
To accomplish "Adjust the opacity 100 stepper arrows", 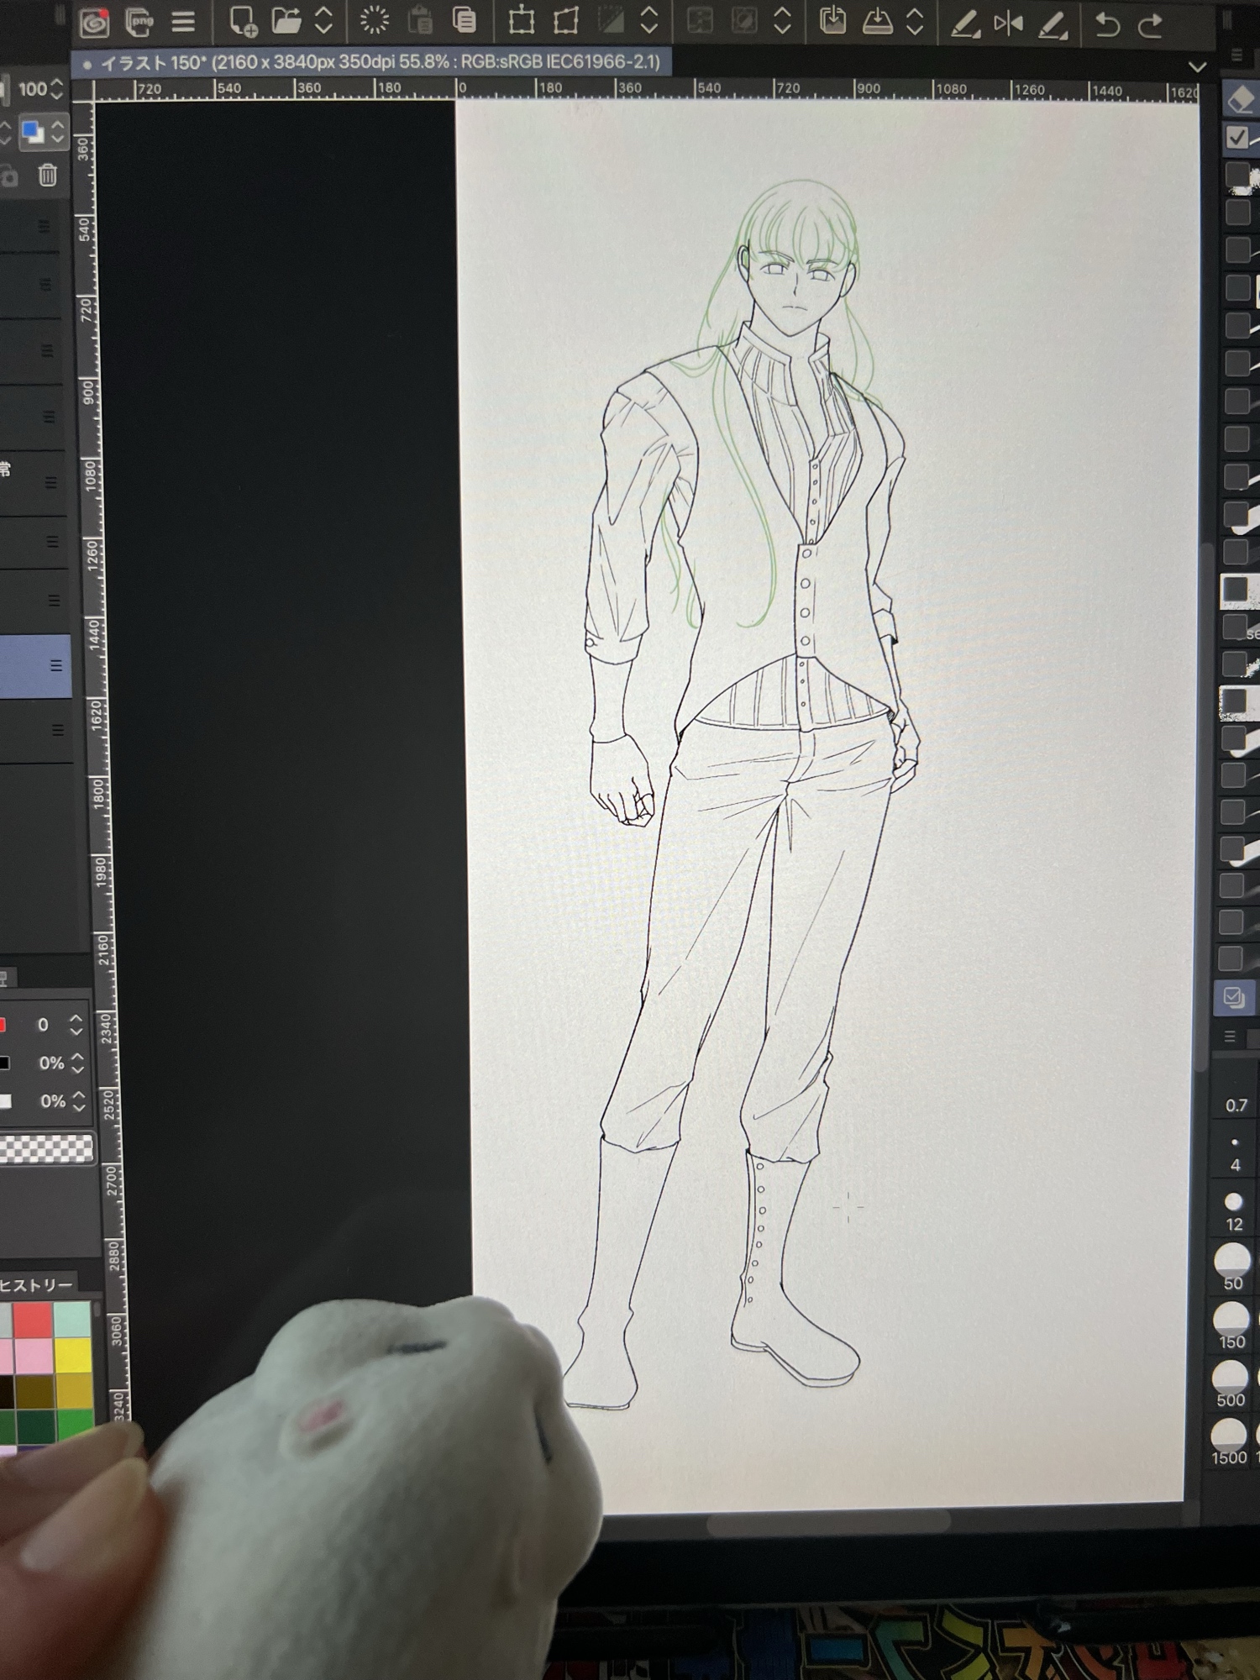I will [57, 89].
